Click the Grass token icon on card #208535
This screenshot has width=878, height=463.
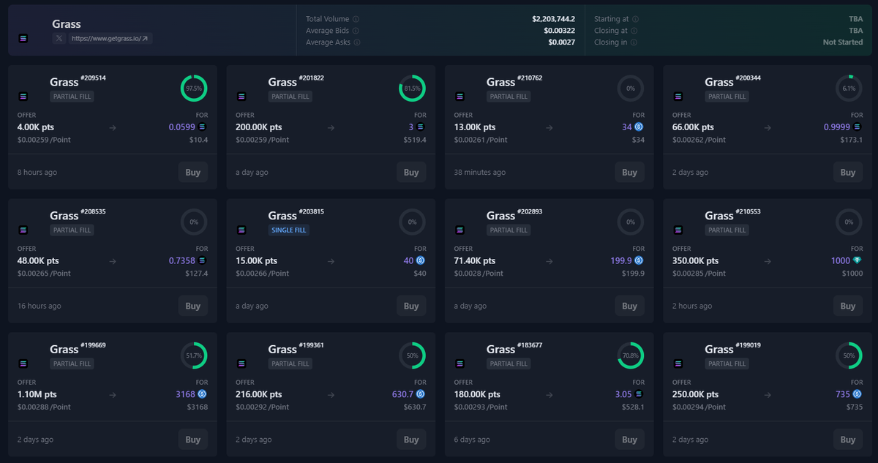coord(23,230)
